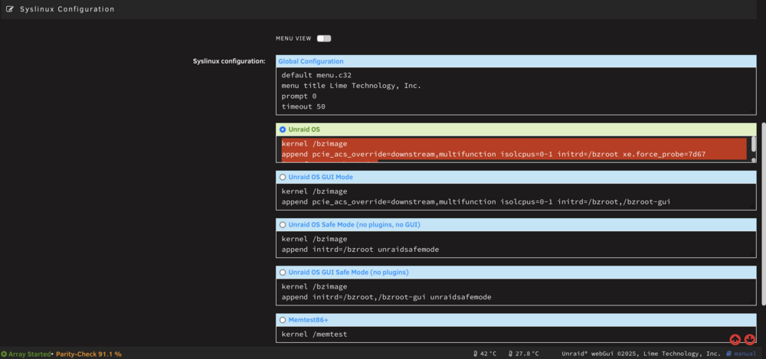The width and height of the screenshot is (766, 359).
Task: Click the Array Started status icon
Action: [4, 354]
